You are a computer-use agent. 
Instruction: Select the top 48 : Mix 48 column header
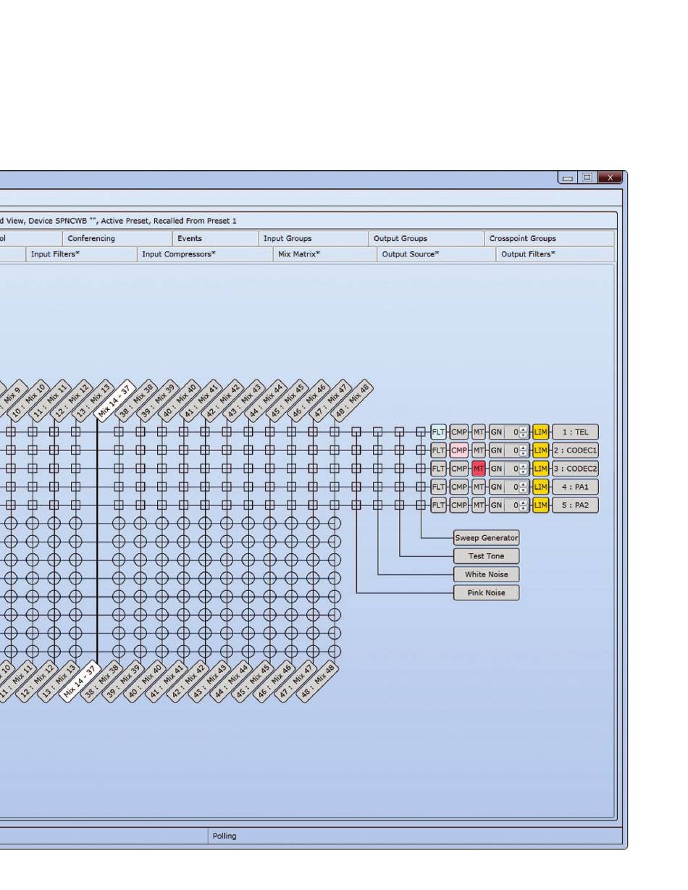point(353,400)
